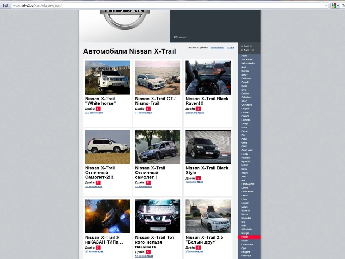Open comments link under Black Raven

pos(195,113)
